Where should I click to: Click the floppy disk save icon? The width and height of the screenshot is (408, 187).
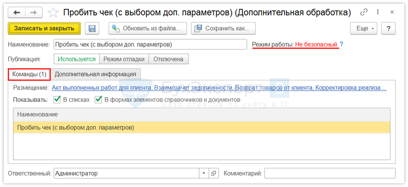point(92,28)
